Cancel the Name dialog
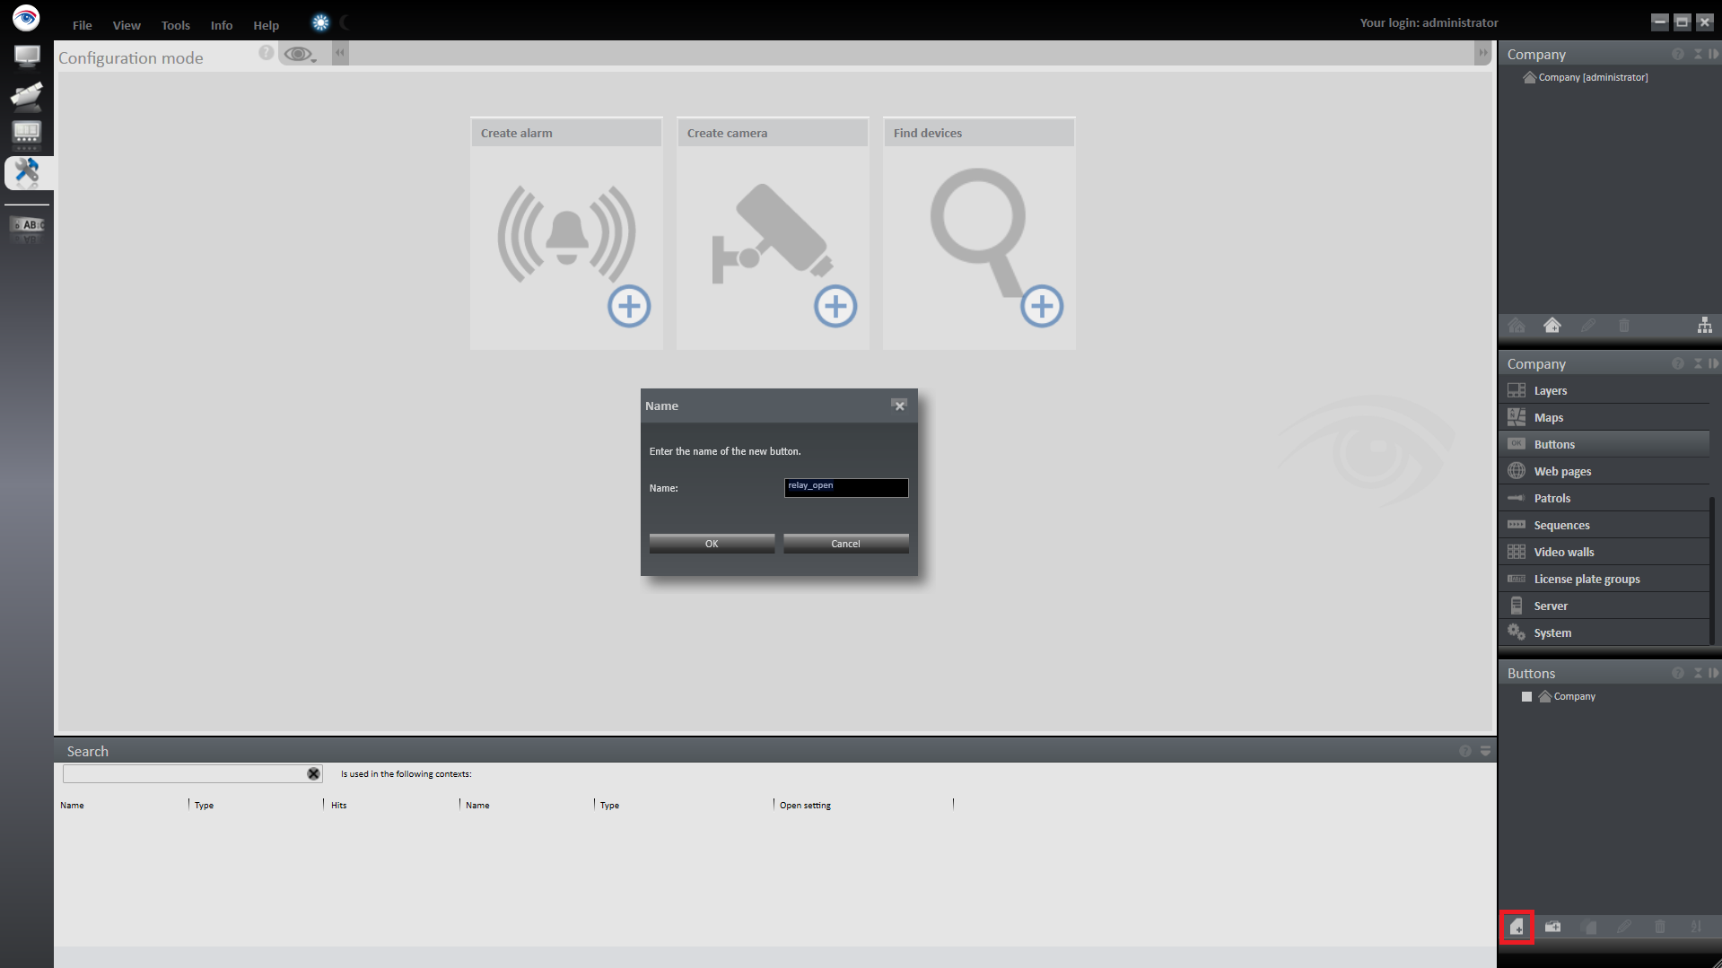The image size is (1722, 968). tap(845, 544)
